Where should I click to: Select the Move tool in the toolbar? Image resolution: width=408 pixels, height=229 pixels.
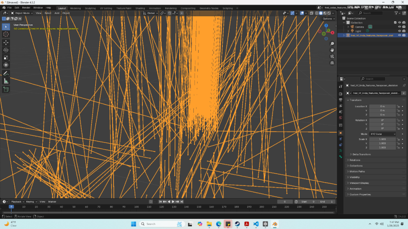tap(6, 42)
